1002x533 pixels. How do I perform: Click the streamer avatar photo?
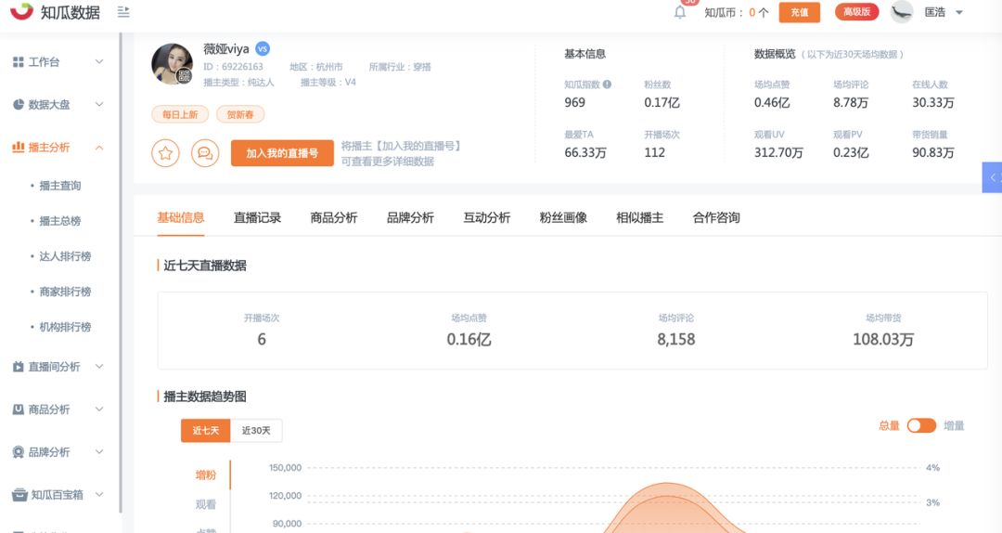172,63
